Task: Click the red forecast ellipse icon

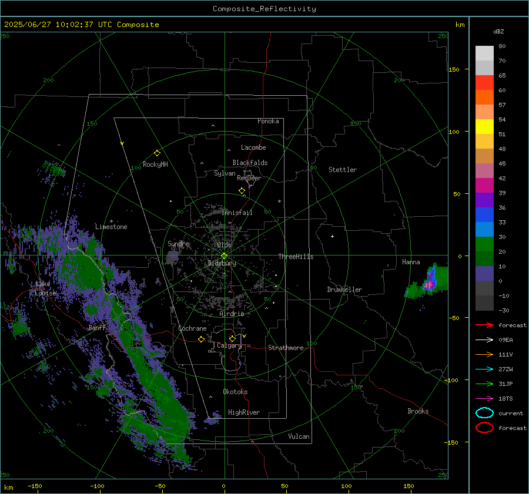Action: pyautogui.click(x=484, y=428)
